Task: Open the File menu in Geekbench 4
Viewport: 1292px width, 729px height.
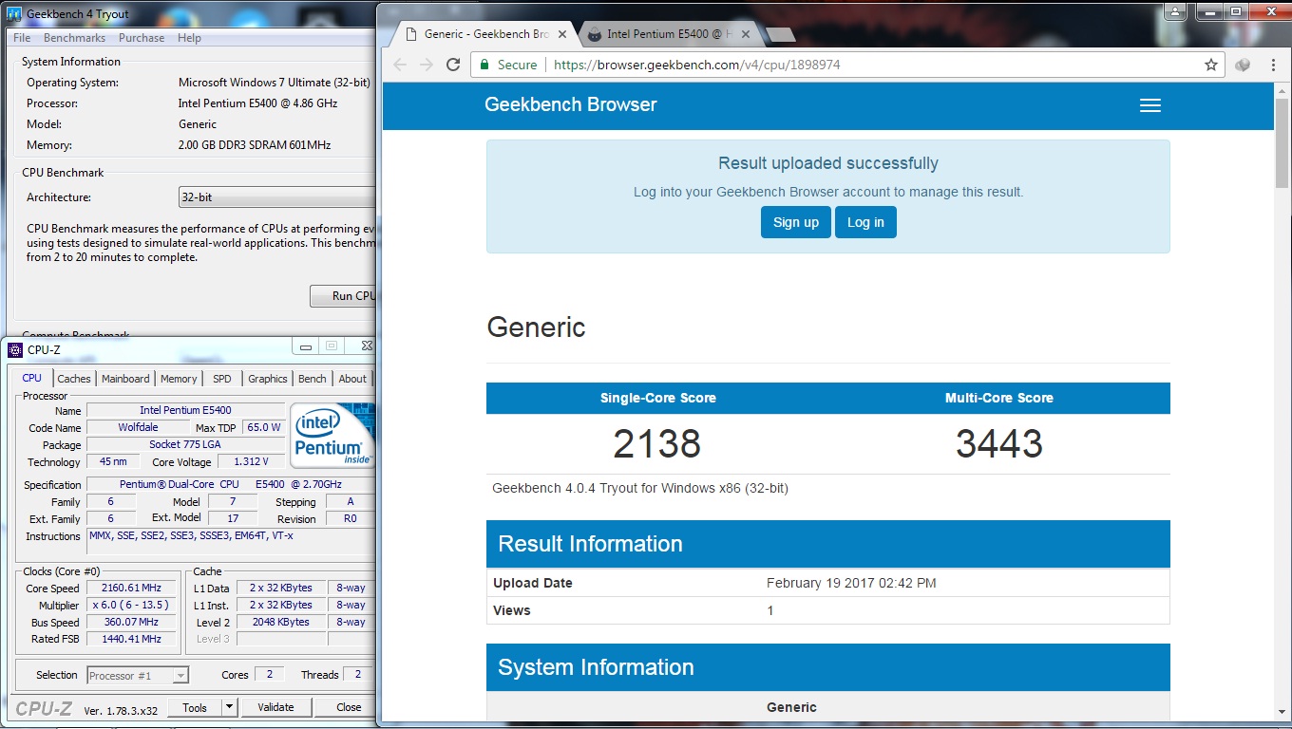Action: point(22,38)
